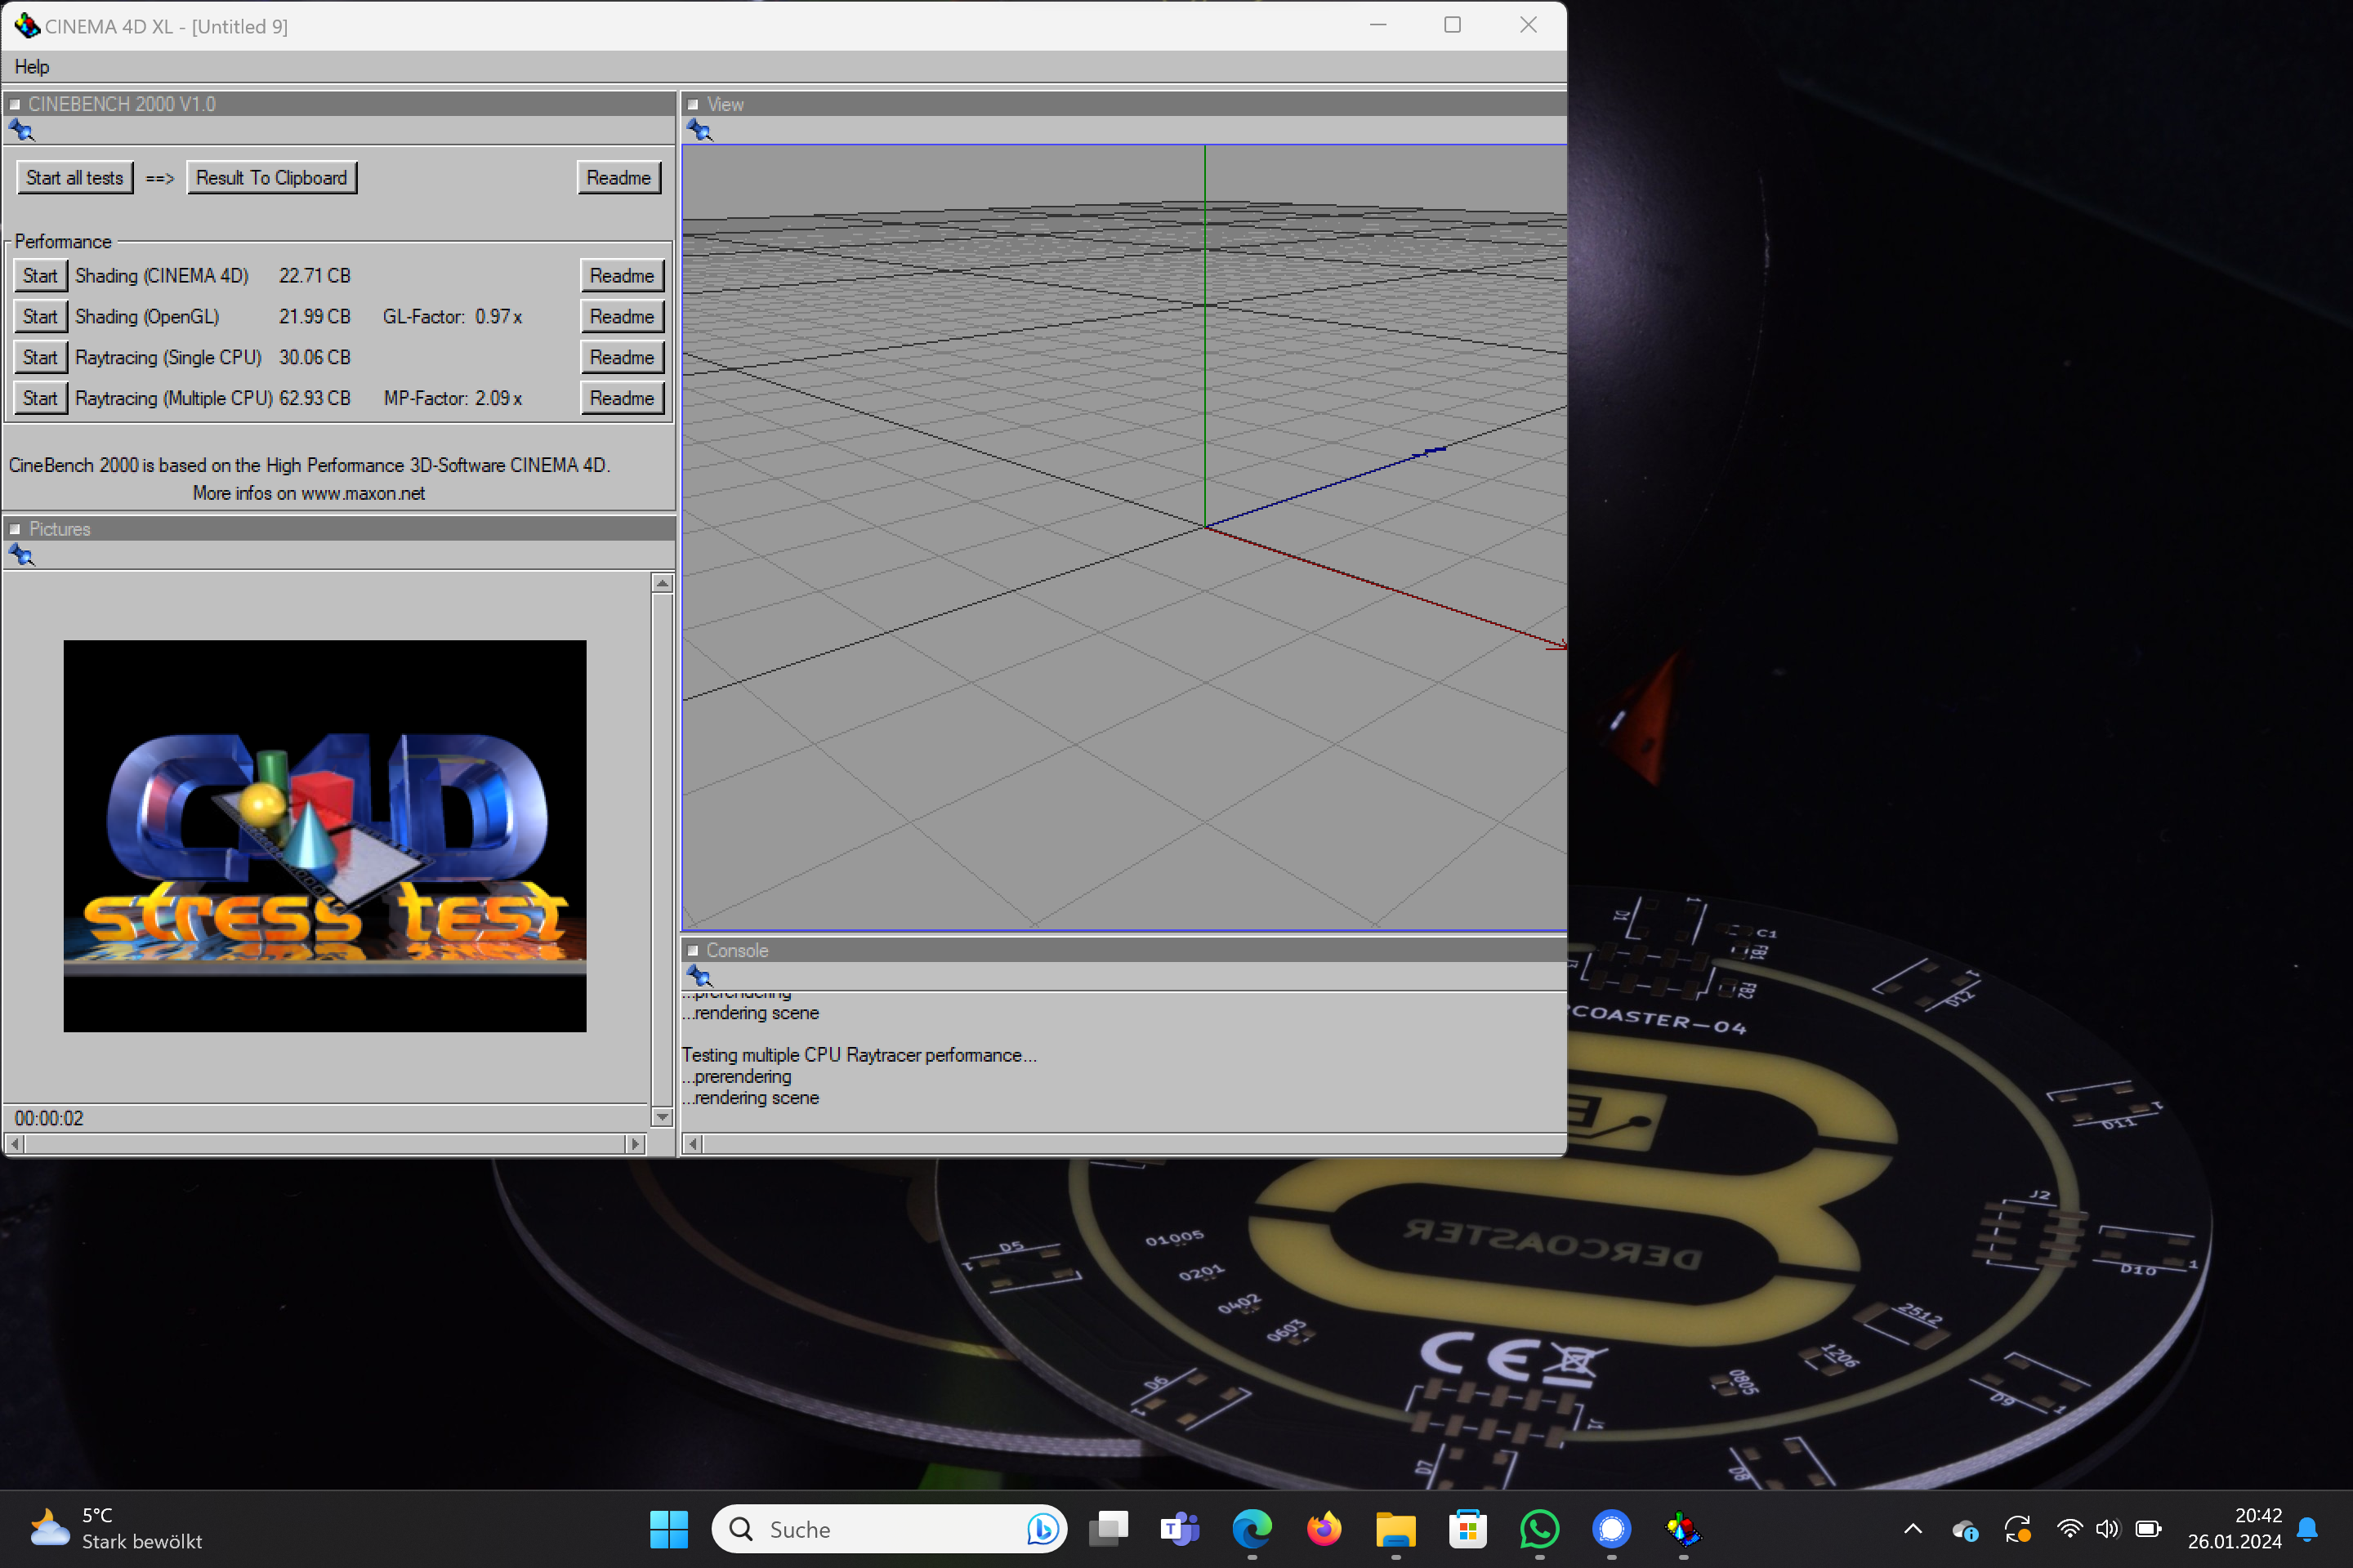The height and width of the screenshot is (1568, 2353).
Task: Click Console panel scroll left arrow
Action: 694,1144
